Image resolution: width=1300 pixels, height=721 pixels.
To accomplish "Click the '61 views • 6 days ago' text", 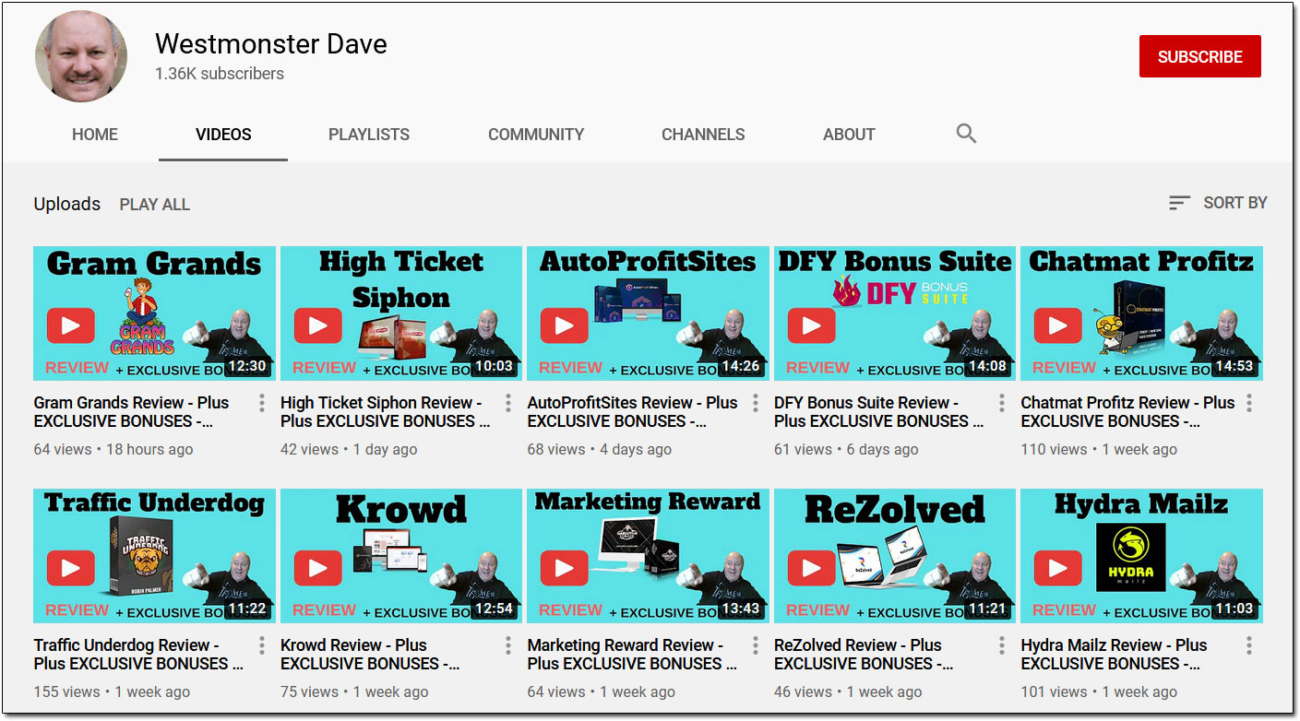I will point(846,450).
